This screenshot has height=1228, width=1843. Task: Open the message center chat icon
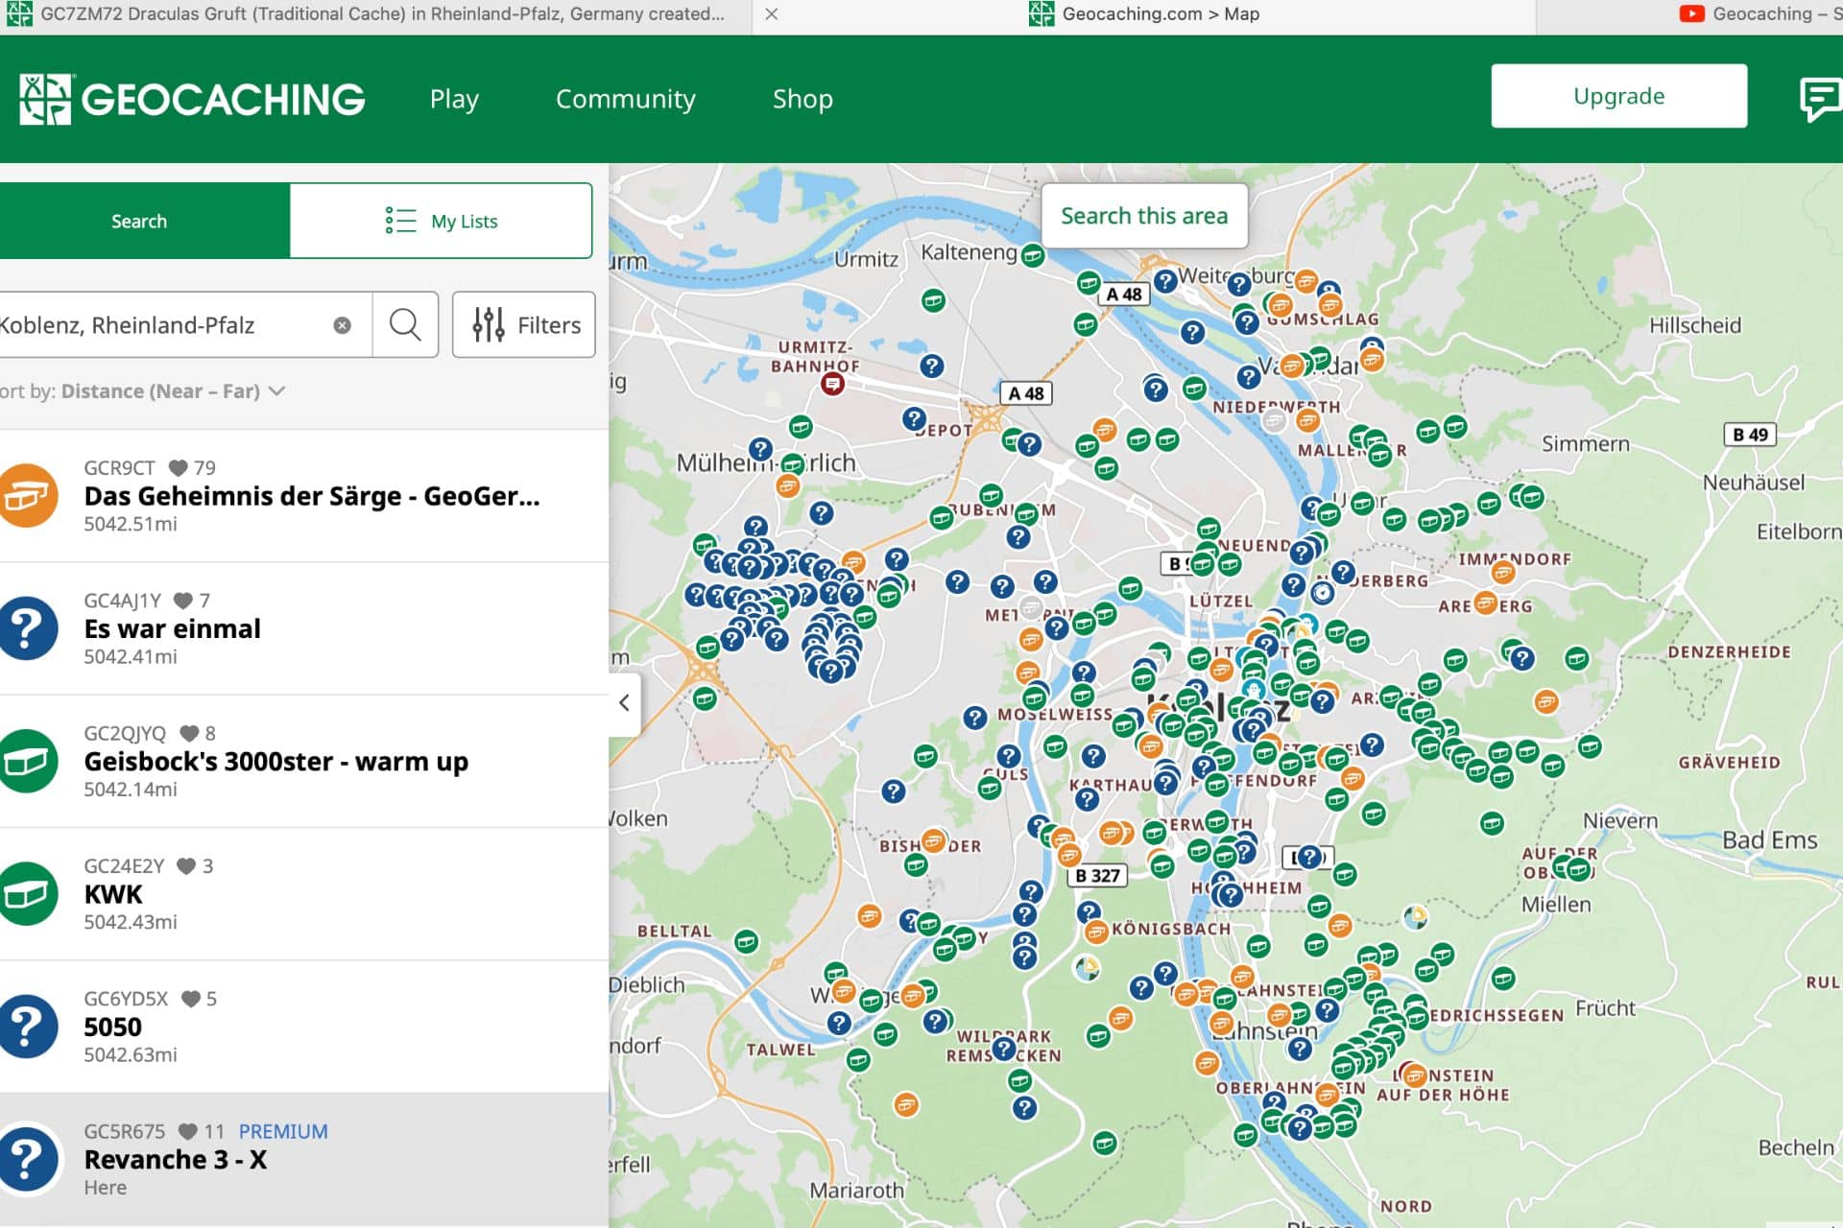tap(1819, 99)
